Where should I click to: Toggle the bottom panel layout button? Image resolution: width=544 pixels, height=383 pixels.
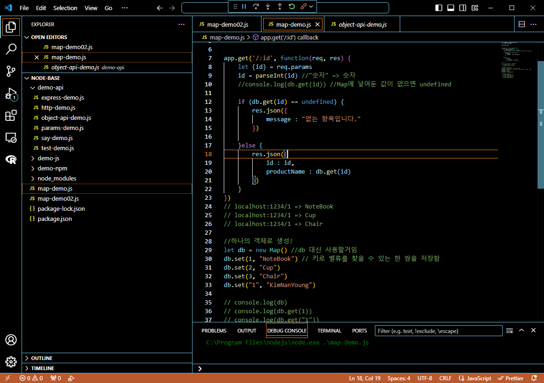point(451,8)
